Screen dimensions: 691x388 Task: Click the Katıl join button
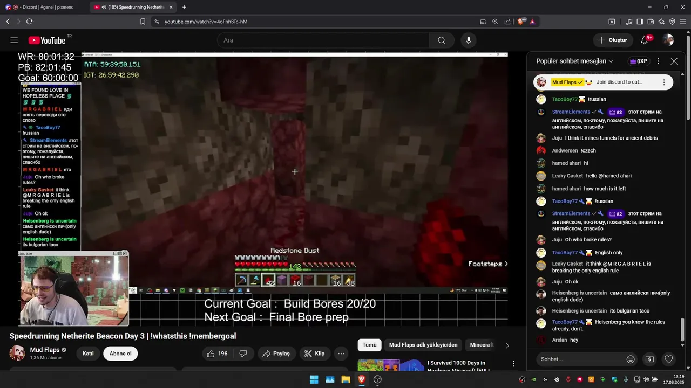pyautogui.click(x=88, y=354)
